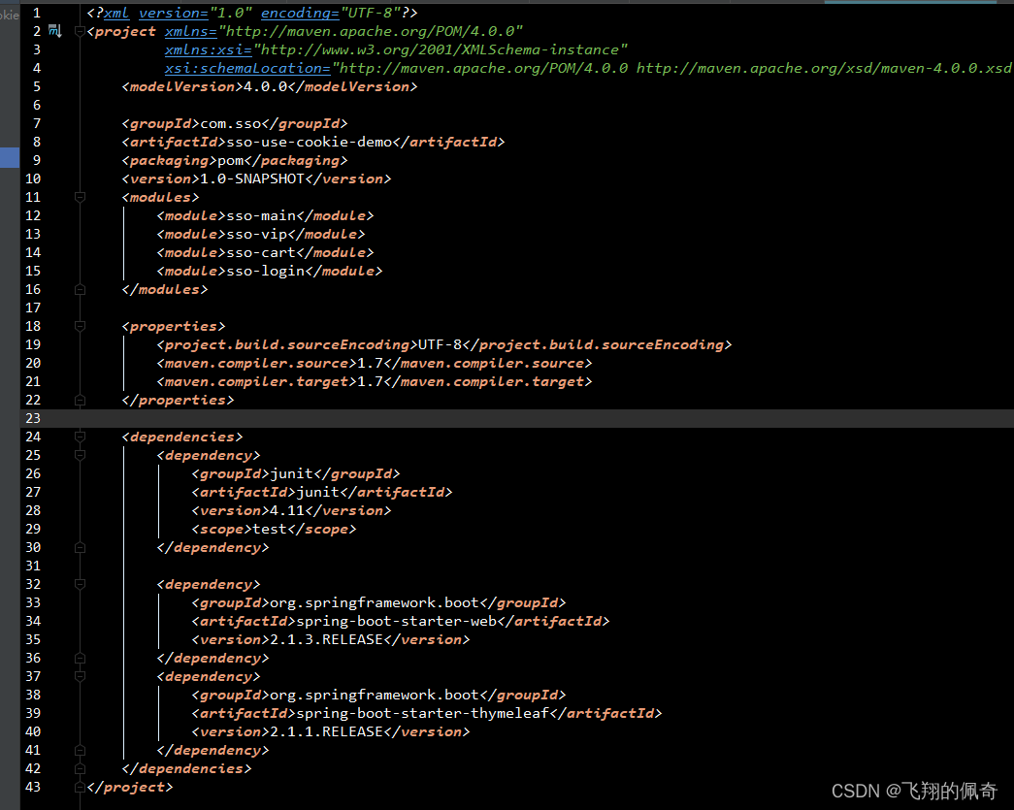Collapse the dependencies block at line 24
The image size is (1014, 810).
tap(81, 437)
